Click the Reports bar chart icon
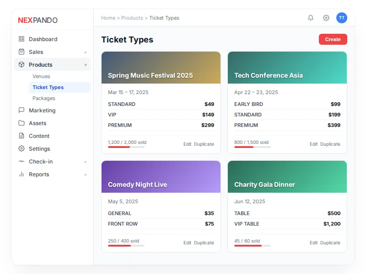Screen dimensions: 366x274 tap(22, 174)
